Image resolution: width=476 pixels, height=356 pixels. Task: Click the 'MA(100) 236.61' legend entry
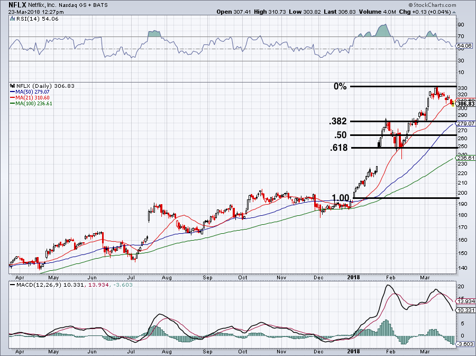[34, 104]
